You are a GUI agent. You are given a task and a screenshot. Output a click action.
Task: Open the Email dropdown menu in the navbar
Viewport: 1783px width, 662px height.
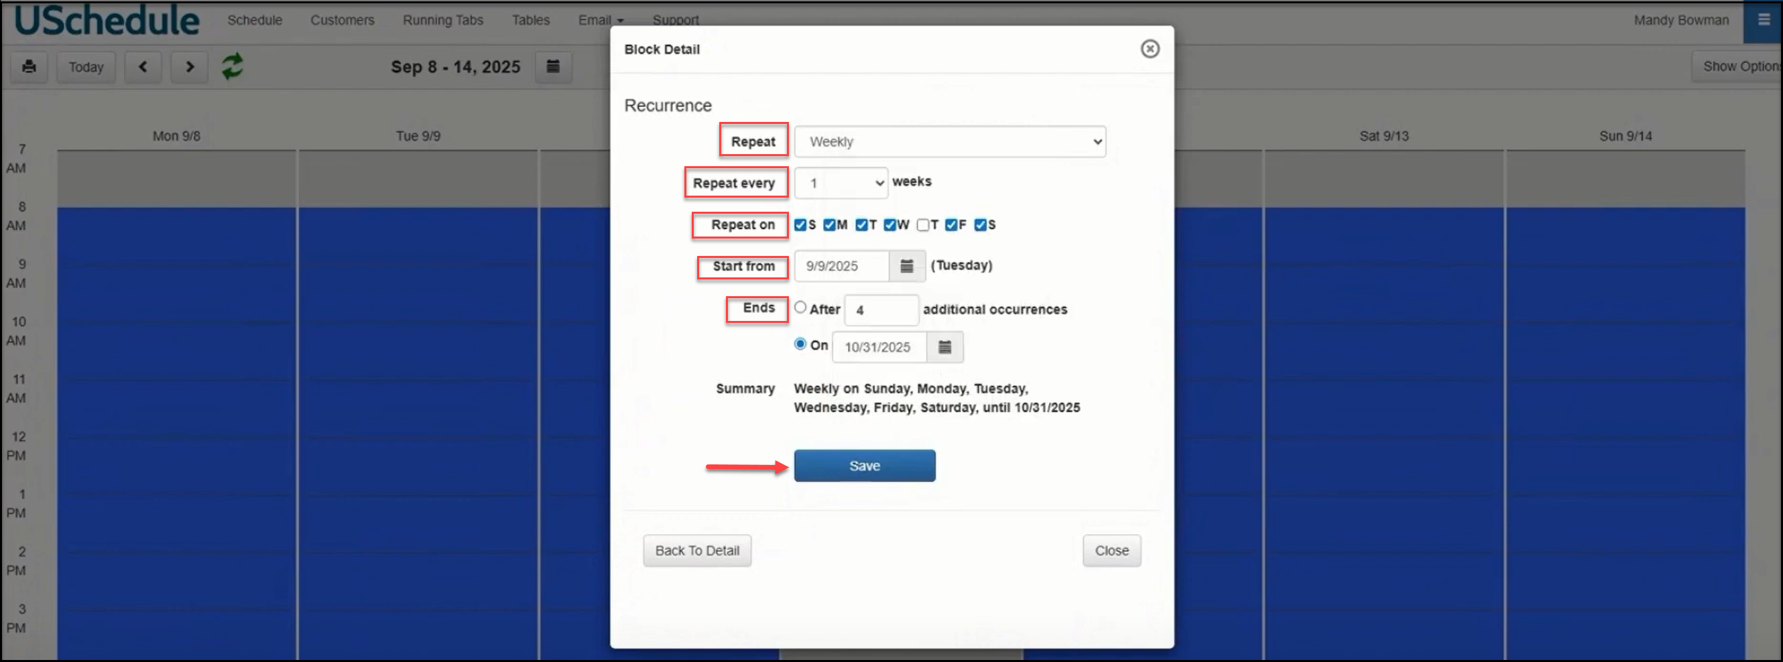pyautogui.click(x=601, y=20)
